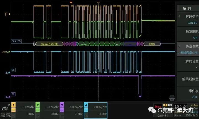Click the menu page up arrow
The height and width of the screenshot is (119, 199).
(x=172, y=96)
